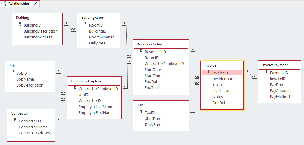The image size is (304, 145).
Task: Select the BuildingRoom table title
Action: [93, 18]
